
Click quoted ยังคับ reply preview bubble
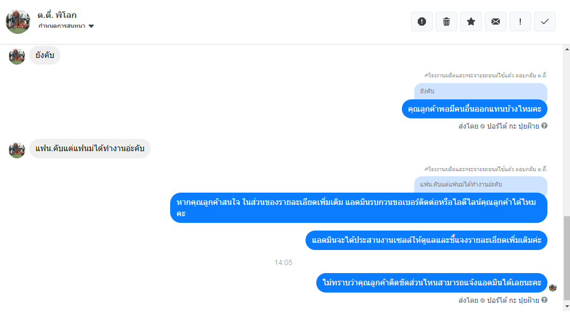481,91
